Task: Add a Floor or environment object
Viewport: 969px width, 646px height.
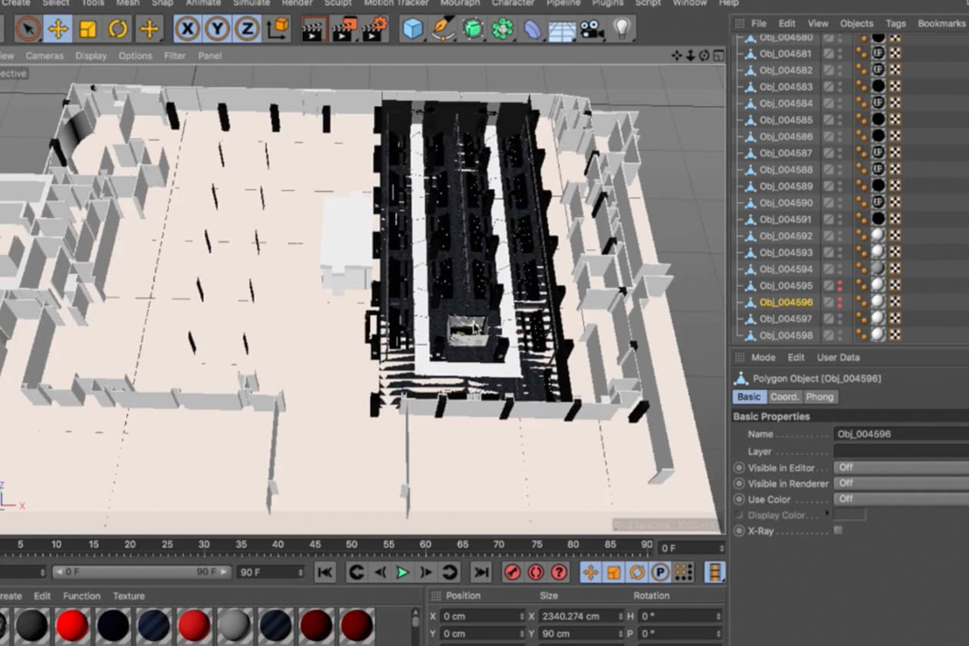Action: point(562,30)
